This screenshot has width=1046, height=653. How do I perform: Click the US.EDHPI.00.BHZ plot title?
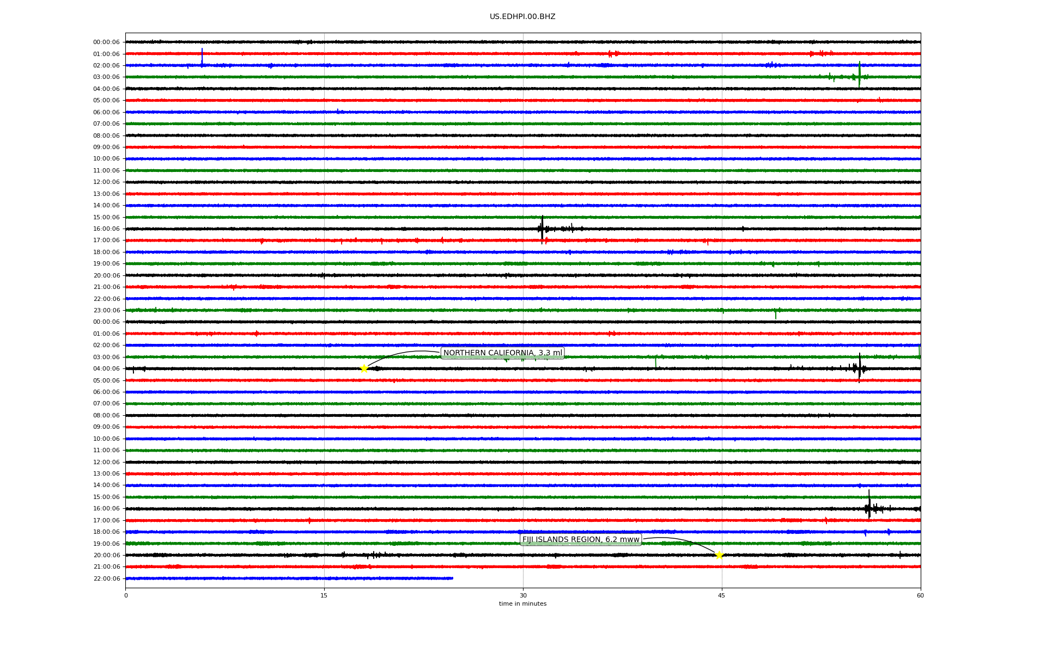click(x=522, y=17)
